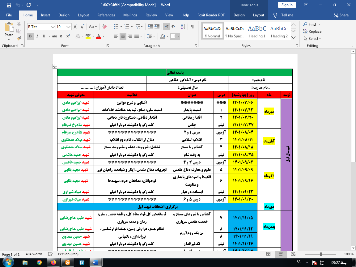
Task: Apply yellow text highlight color
Action: 88,36
